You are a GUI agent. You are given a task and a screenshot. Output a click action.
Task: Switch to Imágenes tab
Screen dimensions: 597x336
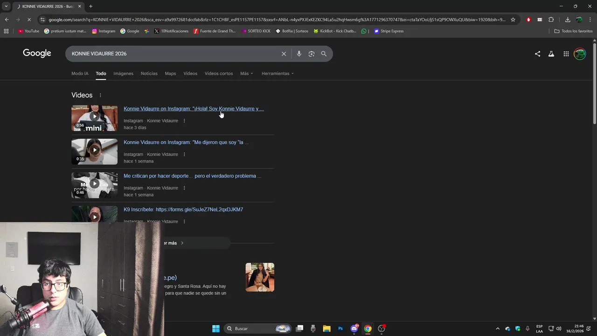point(123,74)
